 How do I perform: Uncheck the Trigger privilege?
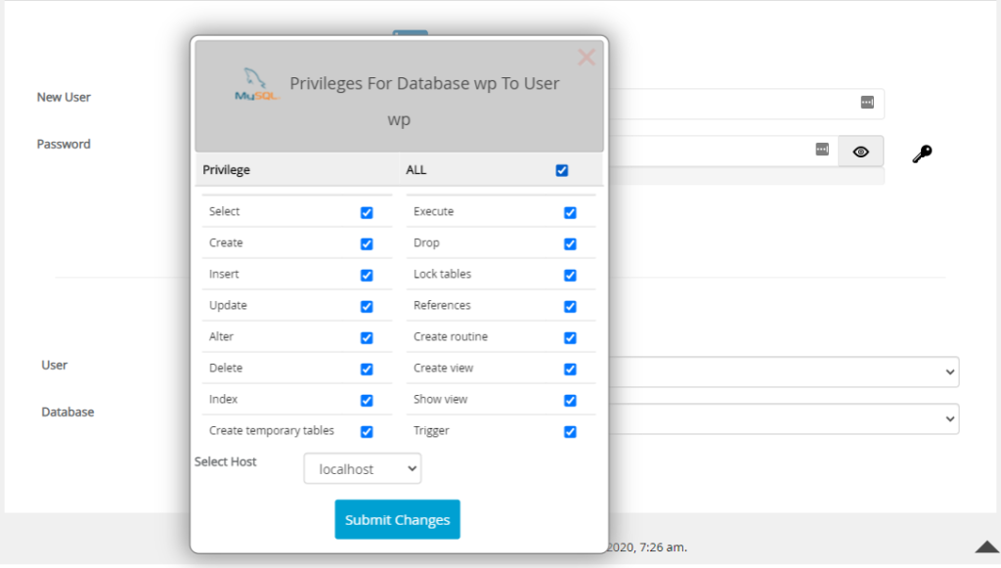(x=570, y=431)
